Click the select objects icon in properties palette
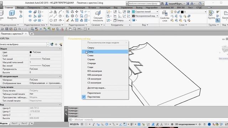The height and width of the screenshot is (128, 228). (56, 44)
